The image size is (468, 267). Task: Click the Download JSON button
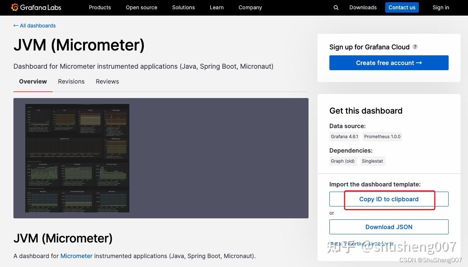(x=389, y=227)
